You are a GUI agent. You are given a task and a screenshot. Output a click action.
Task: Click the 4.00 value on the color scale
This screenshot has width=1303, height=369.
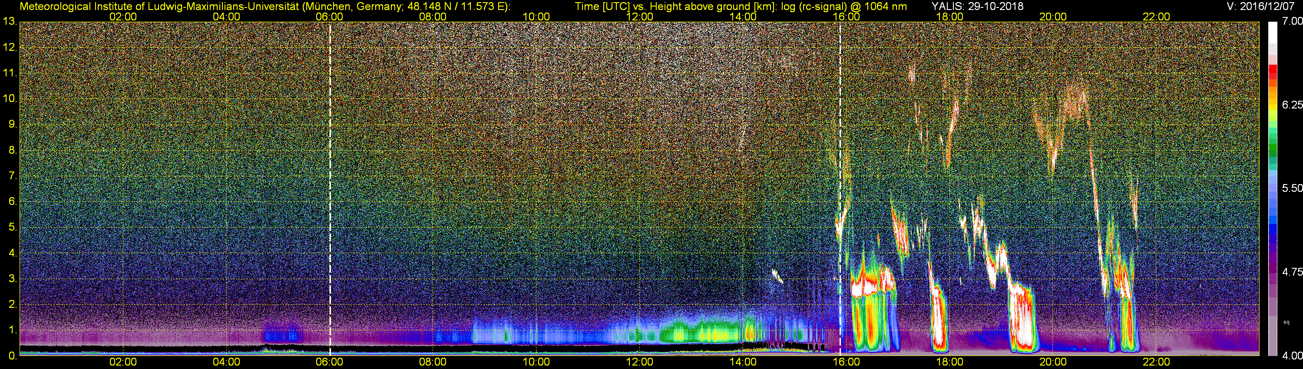1292,356
